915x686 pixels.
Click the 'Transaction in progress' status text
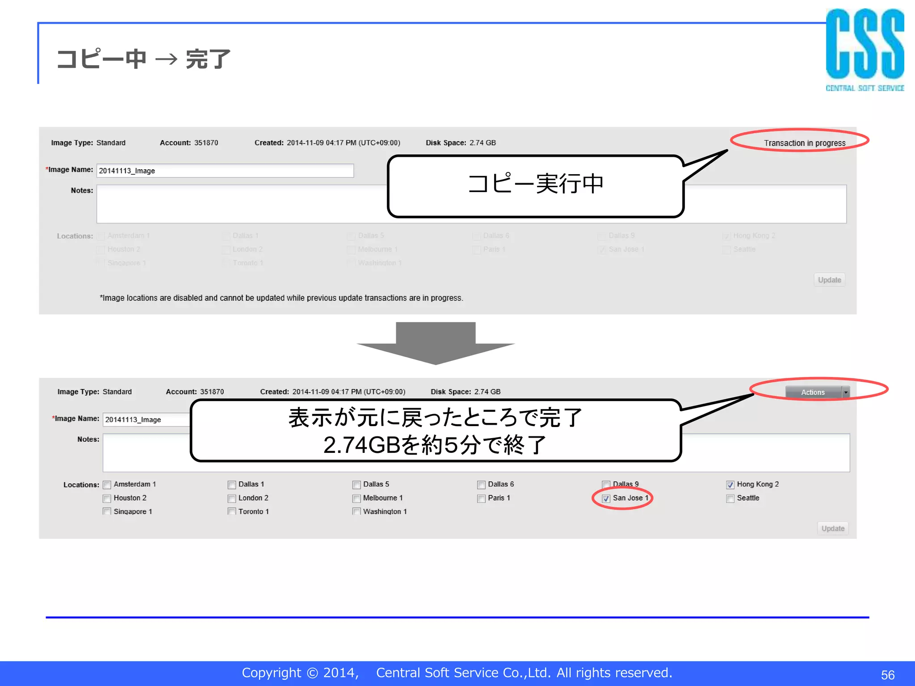point(805,143)
